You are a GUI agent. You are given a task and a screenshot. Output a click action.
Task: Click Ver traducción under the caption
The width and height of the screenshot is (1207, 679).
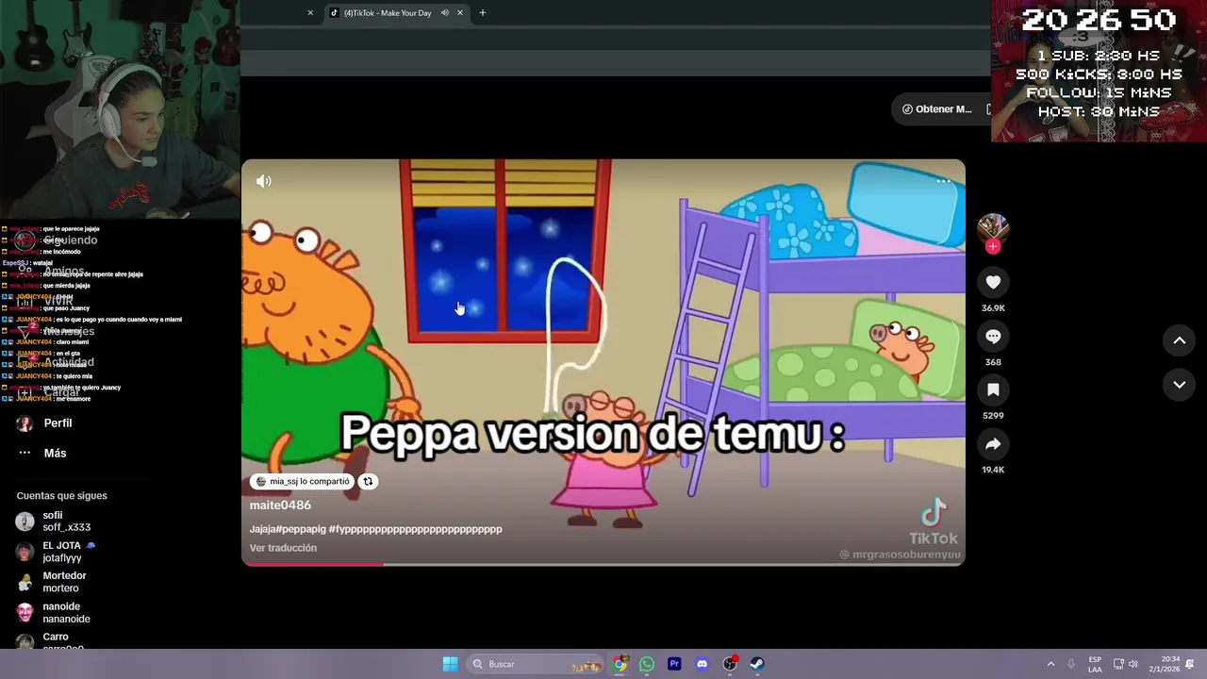tap(283, 548)
